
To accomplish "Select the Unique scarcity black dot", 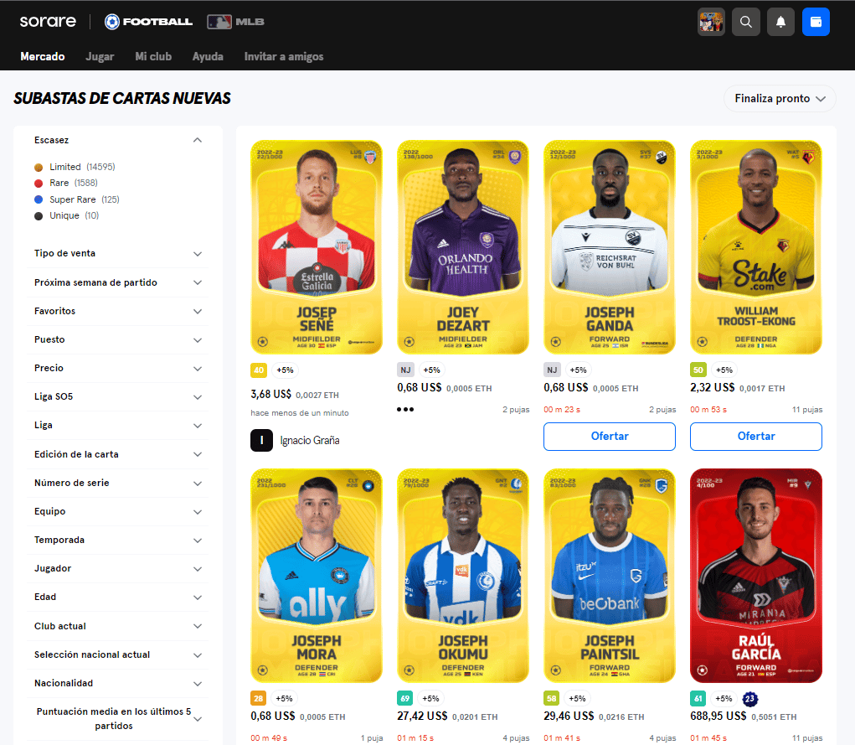I will [39, 215].
